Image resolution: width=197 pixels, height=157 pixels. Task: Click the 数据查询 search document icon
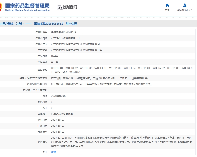tap(59, 7)
